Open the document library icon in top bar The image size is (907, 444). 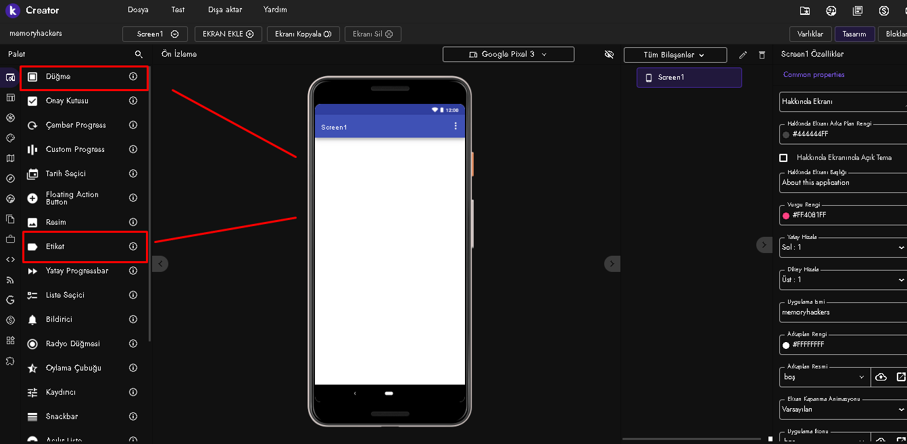point(858,10)
